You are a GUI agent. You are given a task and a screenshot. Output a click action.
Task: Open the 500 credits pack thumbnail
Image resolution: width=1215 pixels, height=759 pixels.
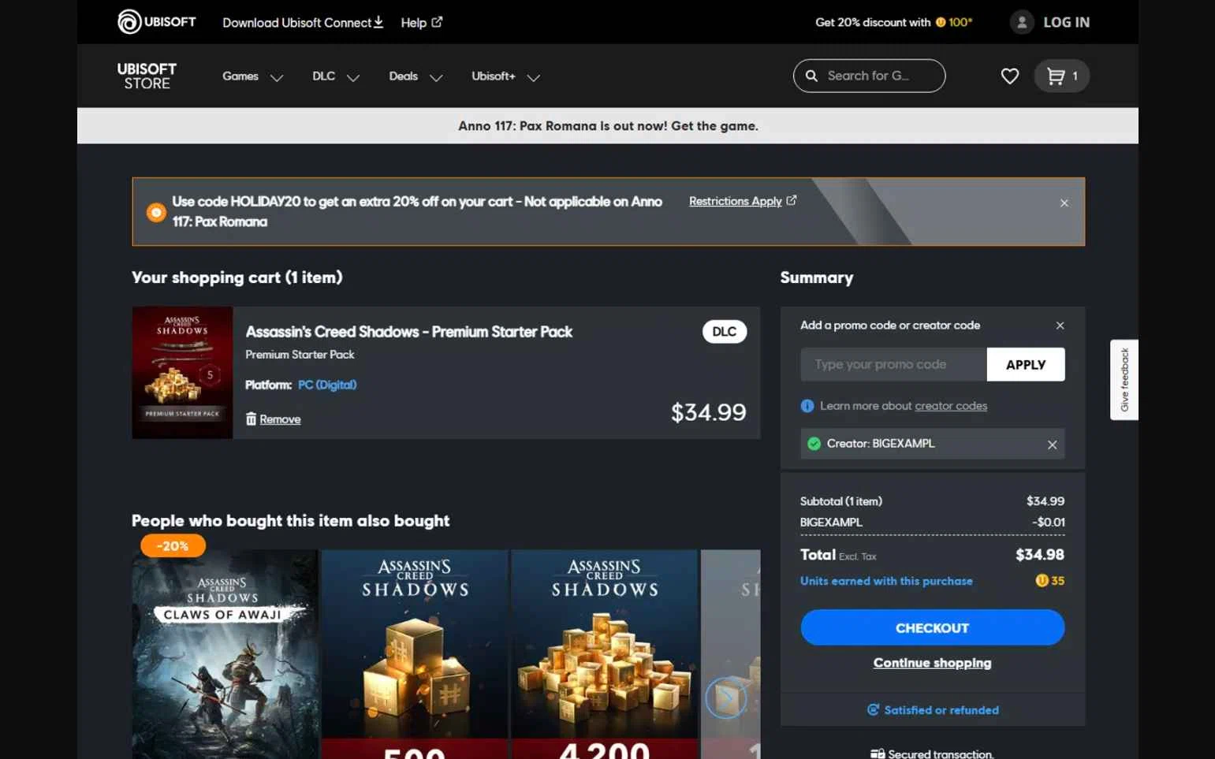pyautogui.click(x=415, y=654)
